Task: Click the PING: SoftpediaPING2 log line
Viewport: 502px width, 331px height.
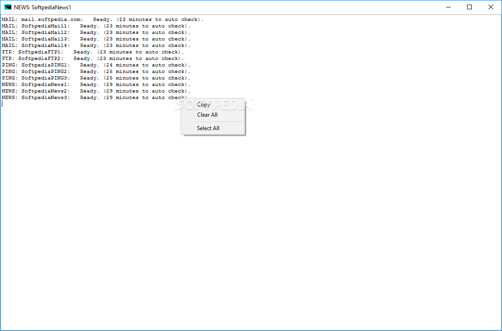Action: pos(96,72)
